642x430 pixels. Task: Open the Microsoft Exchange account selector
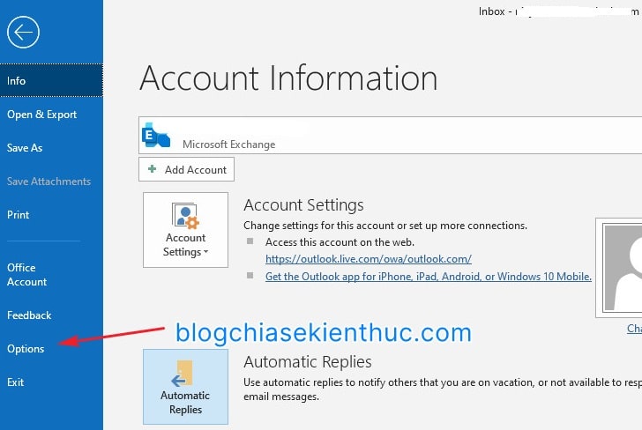click(390, 136)
